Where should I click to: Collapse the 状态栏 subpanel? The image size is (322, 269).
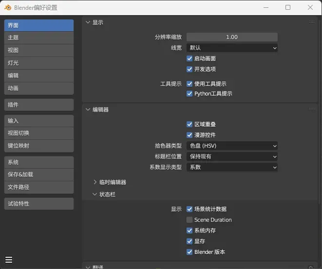click(x=95, y=194)
